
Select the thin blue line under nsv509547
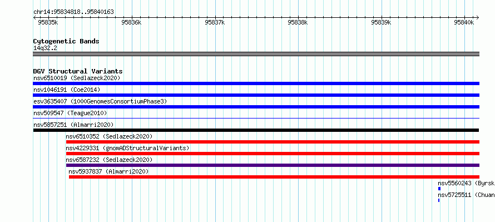(x=256, y=118)
